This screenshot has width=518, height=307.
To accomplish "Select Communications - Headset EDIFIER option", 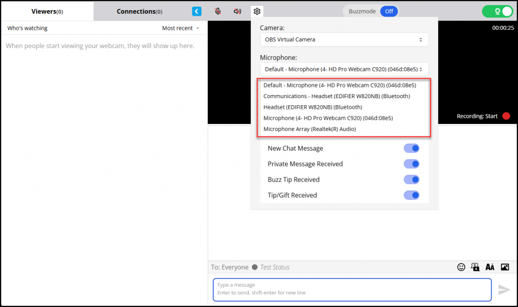I will pos(336,96).
